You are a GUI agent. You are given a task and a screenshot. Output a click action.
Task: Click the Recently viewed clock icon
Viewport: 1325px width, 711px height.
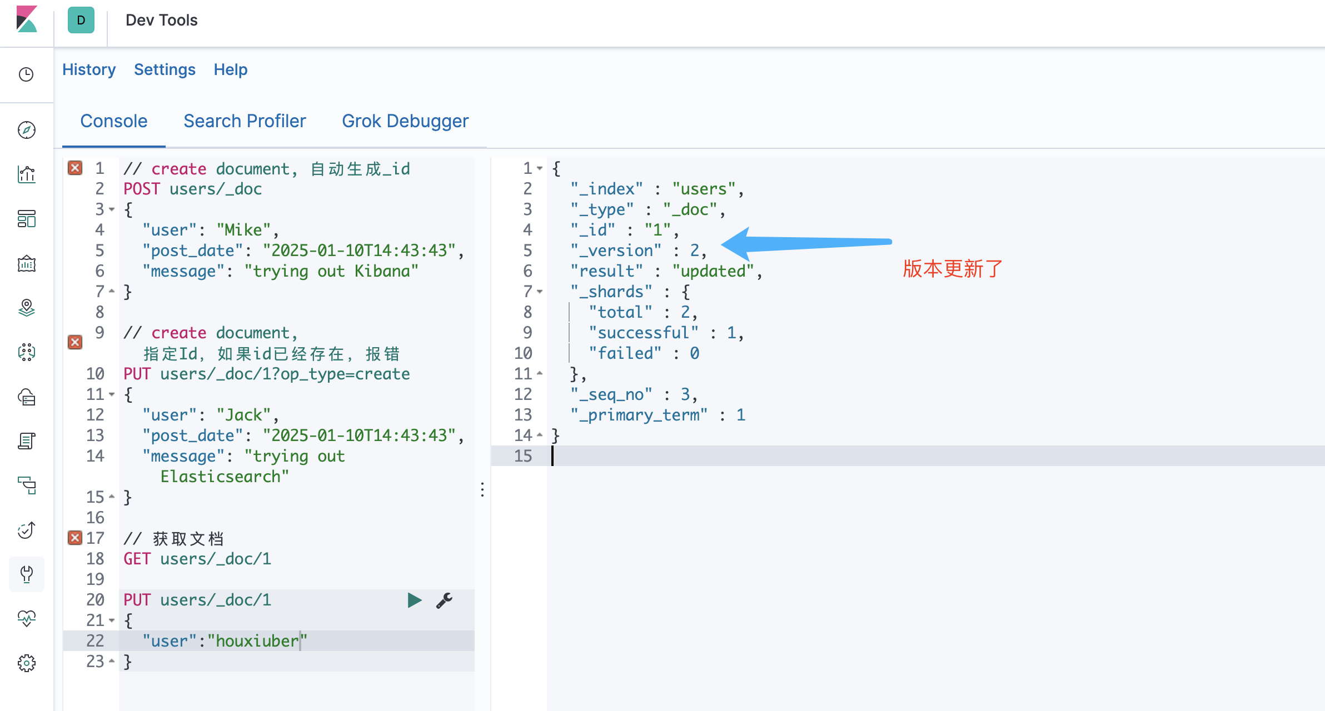click(27, 74)
